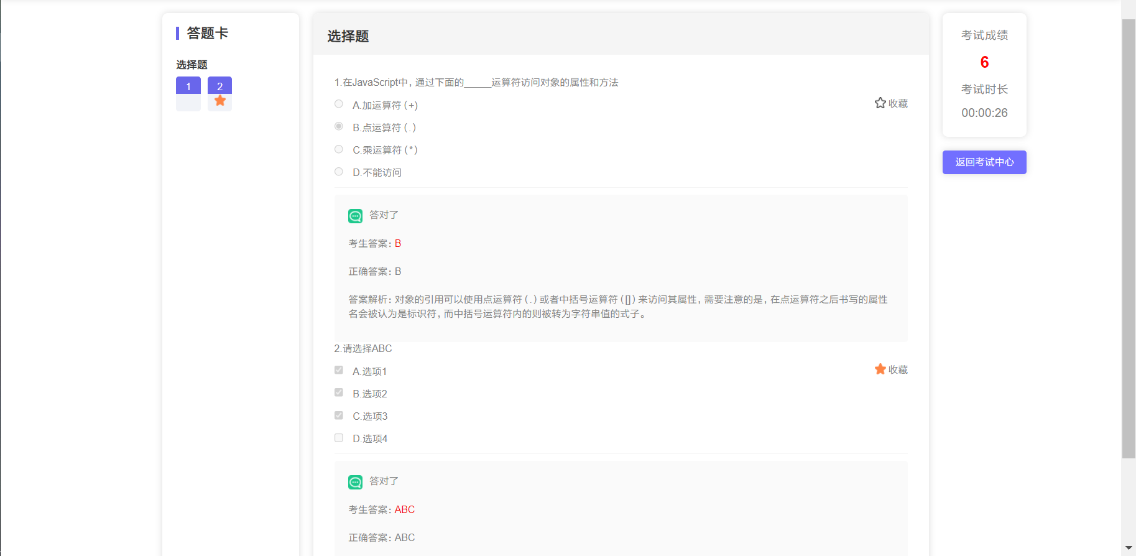Jump to question 2 from the answer card
1136x556 pixels.
pos(219,93)
